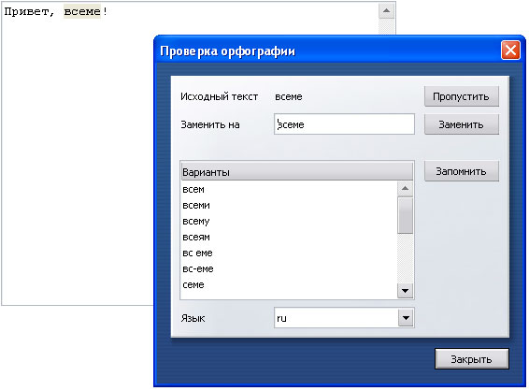Click the word "Привет," in the editor

click(x=29, y=12)
